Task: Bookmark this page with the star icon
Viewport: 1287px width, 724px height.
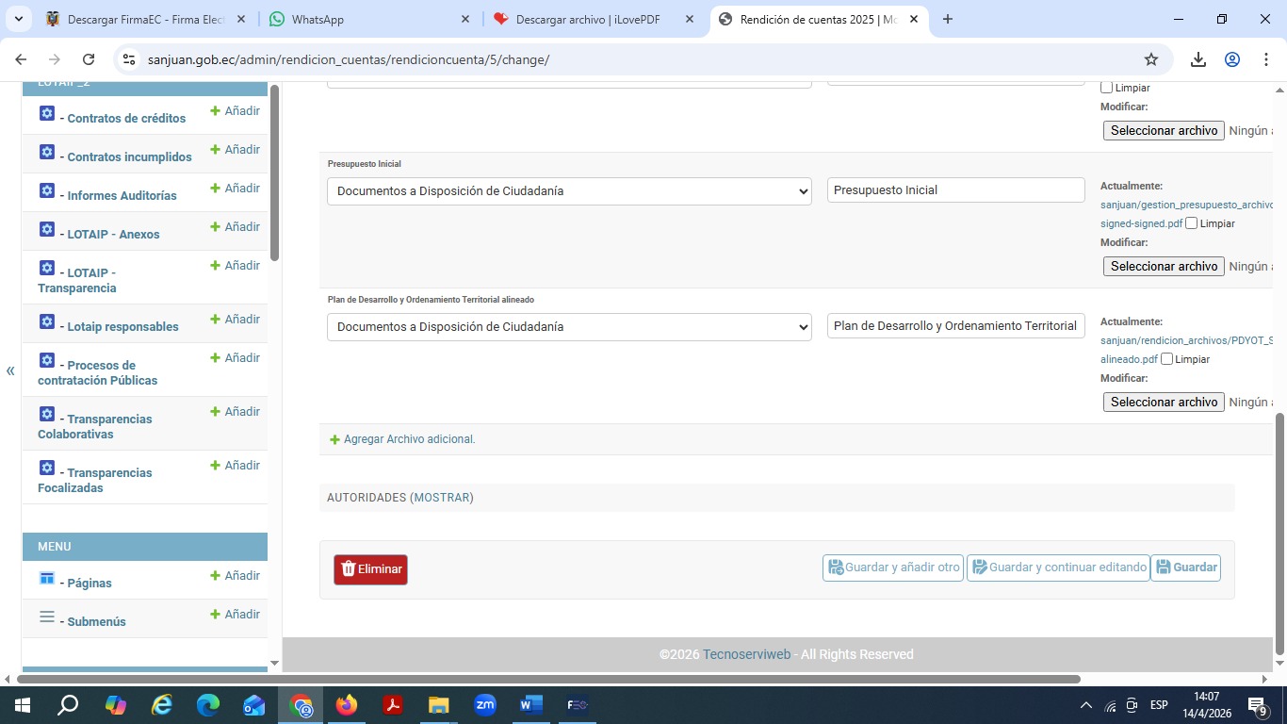Action: 1151,59
